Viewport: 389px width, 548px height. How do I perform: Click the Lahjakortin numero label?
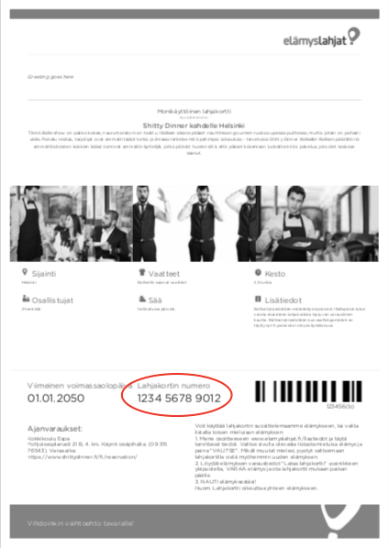tap(174, 386)
